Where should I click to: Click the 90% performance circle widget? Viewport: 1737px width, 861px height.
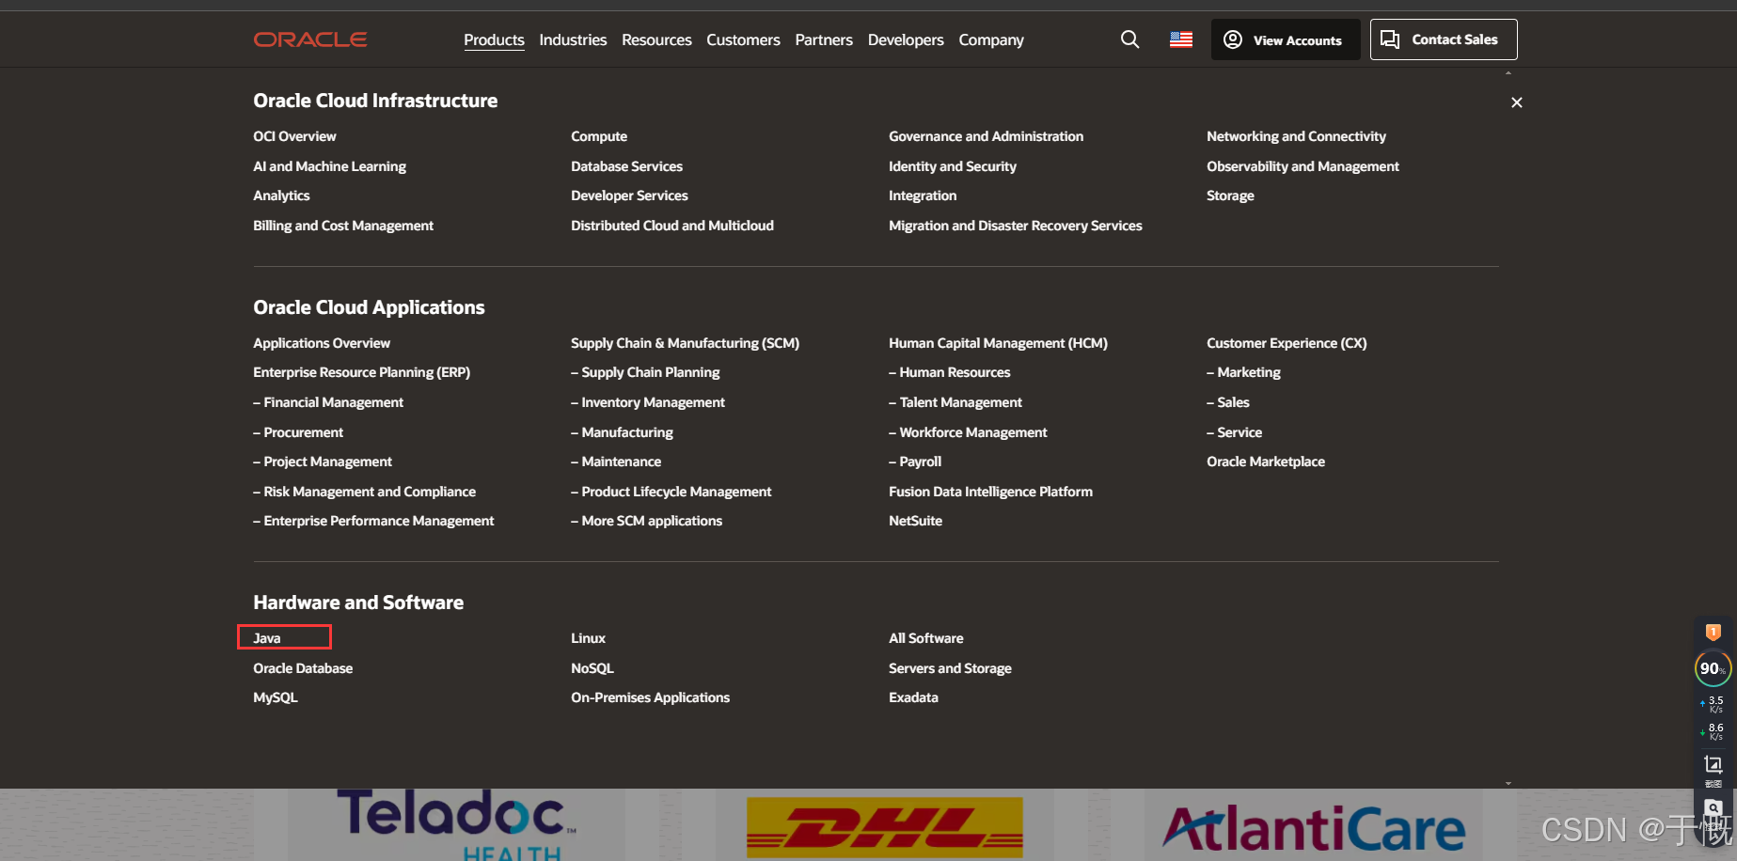tap(1713, 668)
